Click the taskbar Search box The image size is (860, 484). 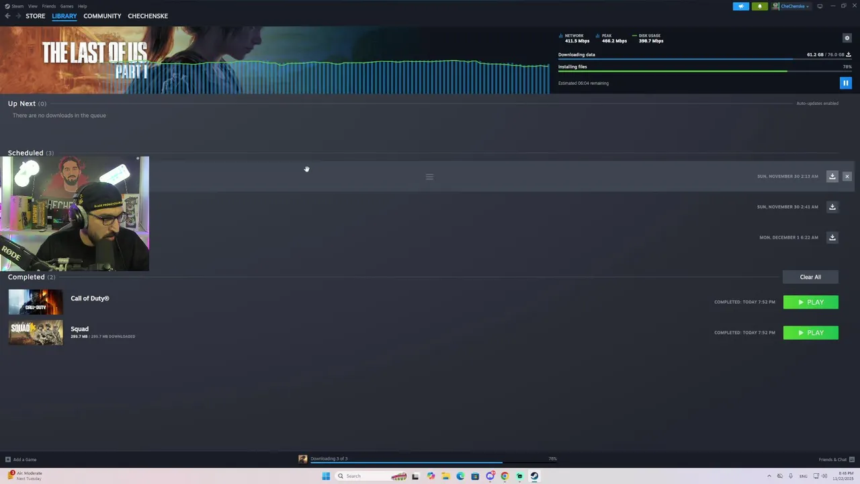pyautogui.click(x=371, y=476)
